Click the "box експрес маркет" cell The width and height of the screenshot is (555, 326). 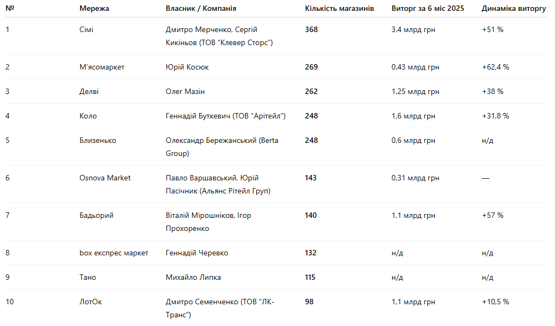click(x=114, y=253)
